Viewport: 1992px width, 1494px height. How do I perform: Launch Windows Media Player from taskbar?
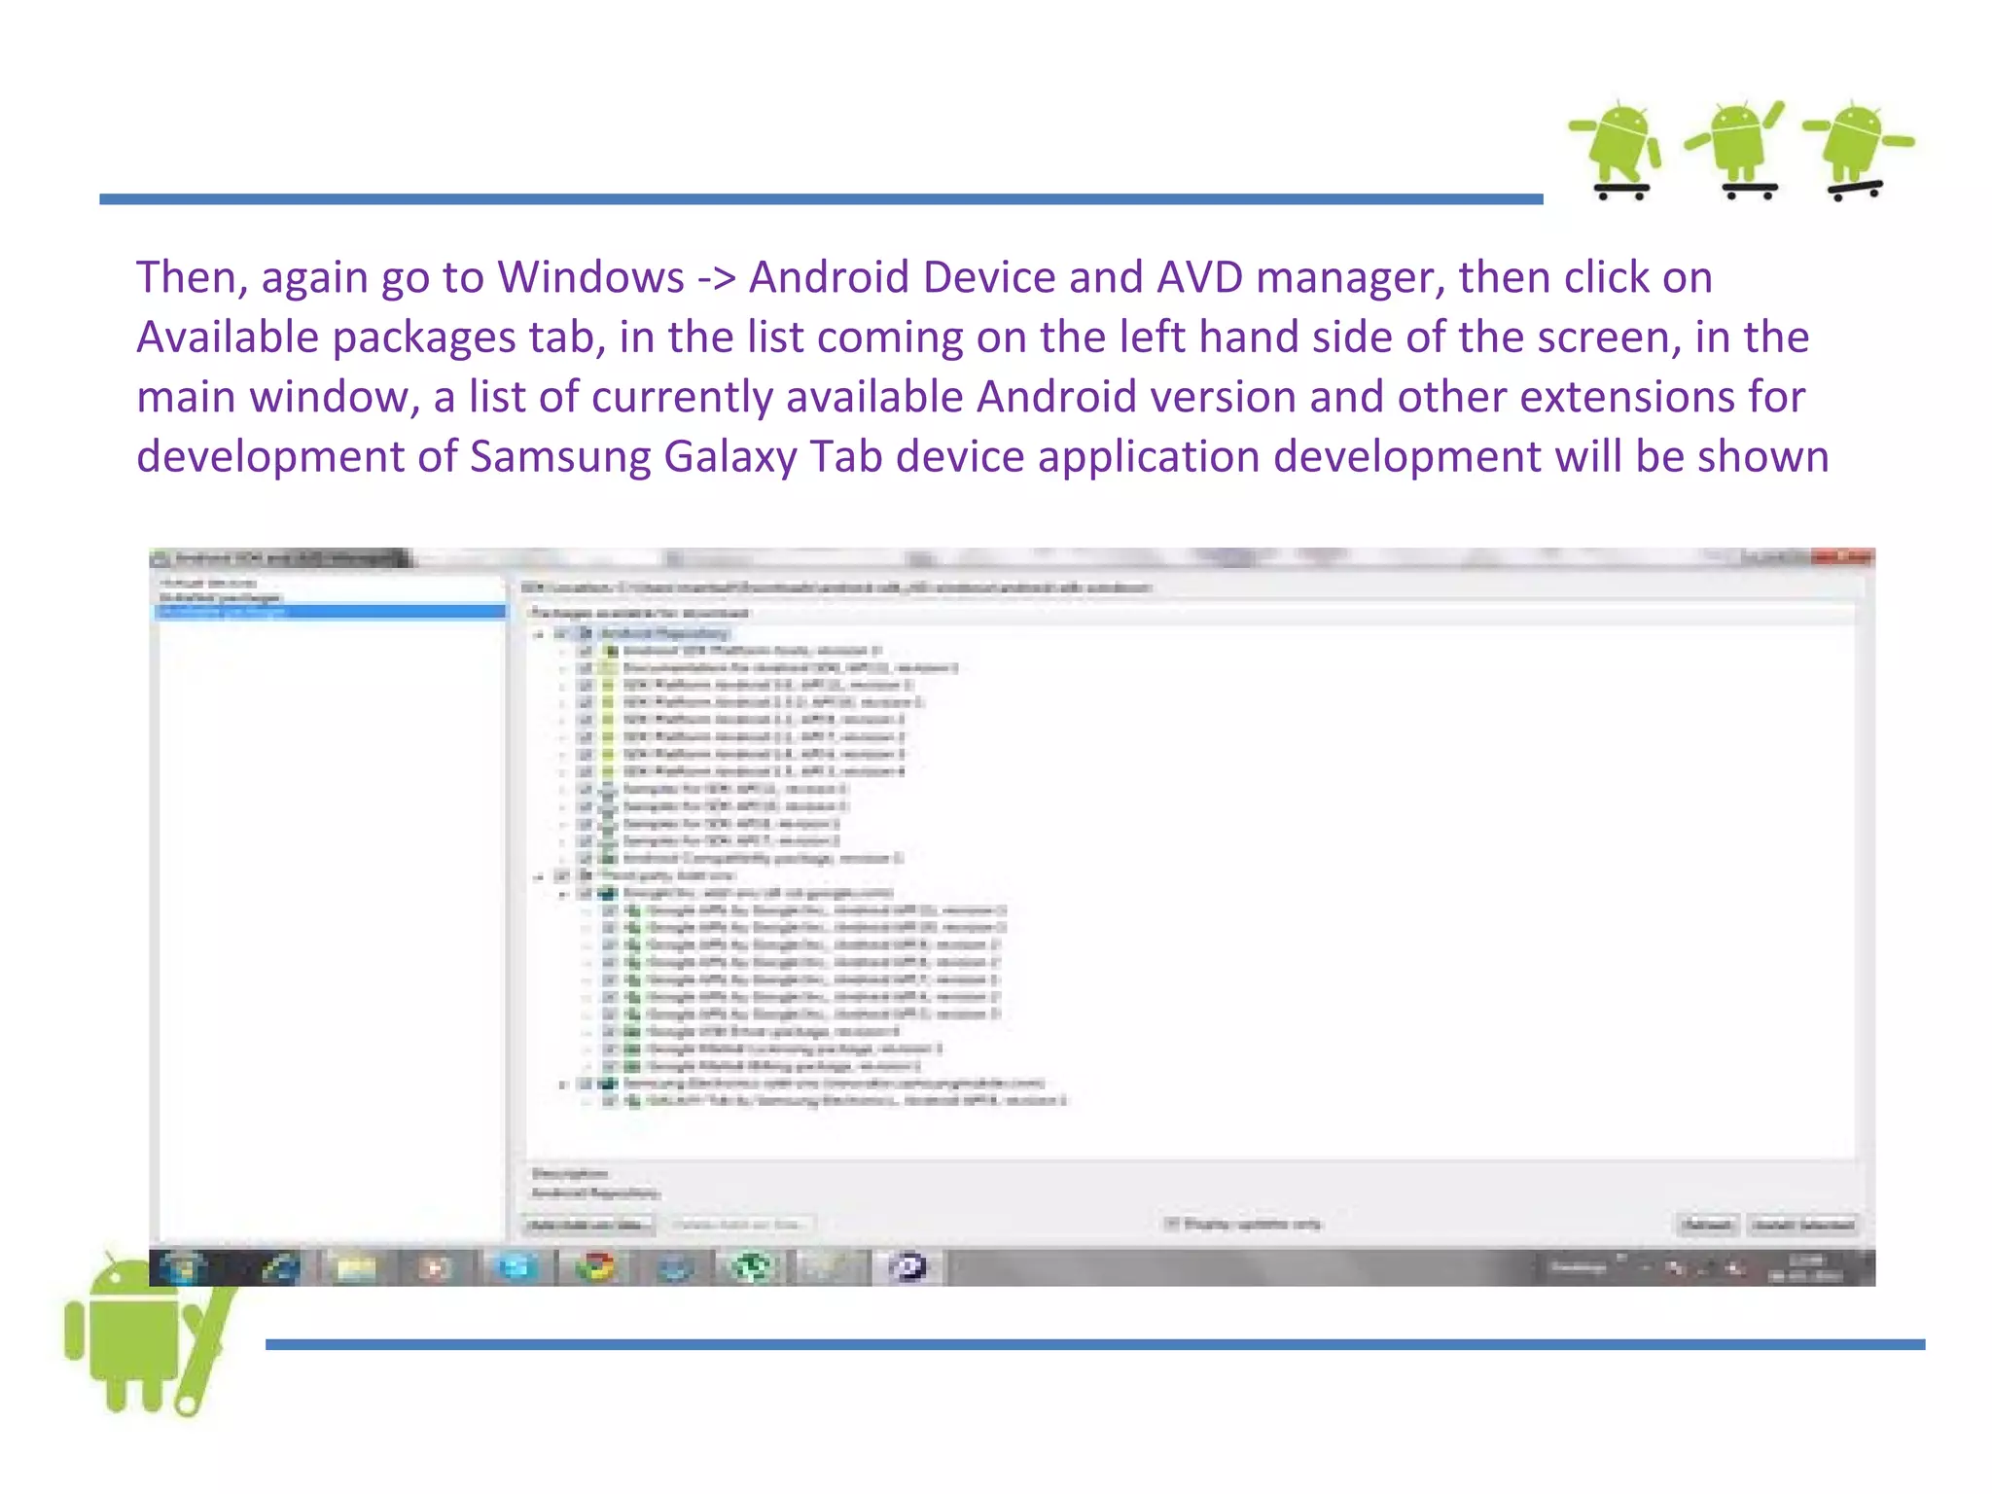point(437,1266)
